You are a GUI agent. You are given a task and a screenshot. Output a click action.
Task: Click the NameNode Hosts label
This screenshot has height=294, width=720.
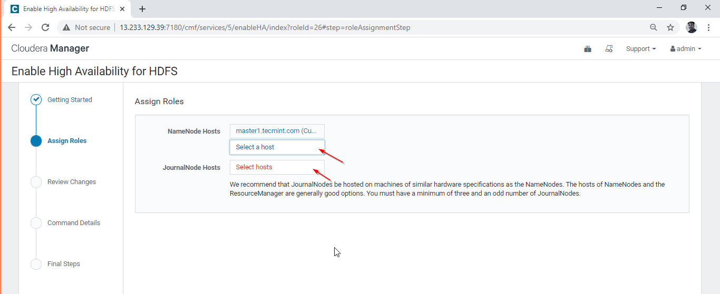[x=194, y=131]
